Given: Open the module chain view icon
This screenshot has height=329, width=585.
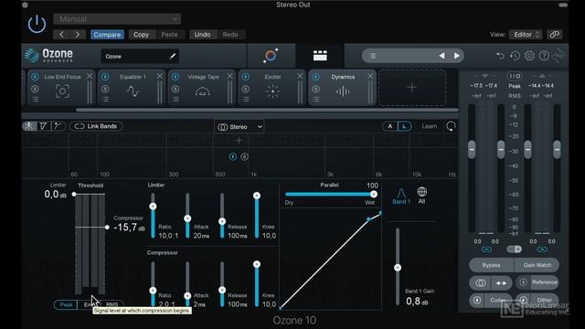Looking at the screenshot, I should (320, 56).
